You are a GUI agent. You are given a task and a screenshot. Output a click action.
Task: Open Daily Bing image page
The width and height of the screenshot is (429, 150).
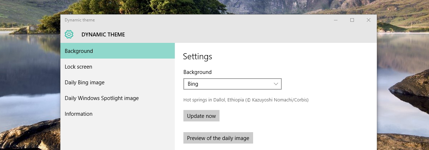point(118,82)
